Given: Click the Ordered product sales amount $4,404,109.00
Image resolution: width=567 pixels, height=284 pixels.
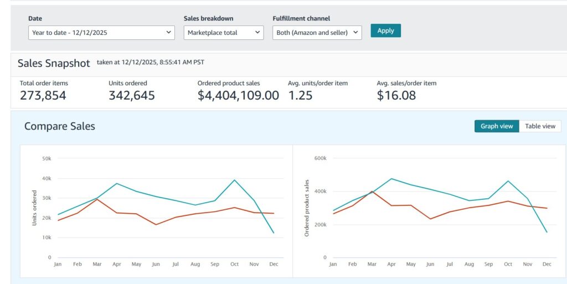Looking at the screenshot, I should pyautogui.click(x=238, y=95).
